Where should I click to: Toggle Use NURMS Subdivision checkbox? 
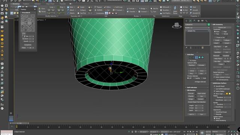214,89
